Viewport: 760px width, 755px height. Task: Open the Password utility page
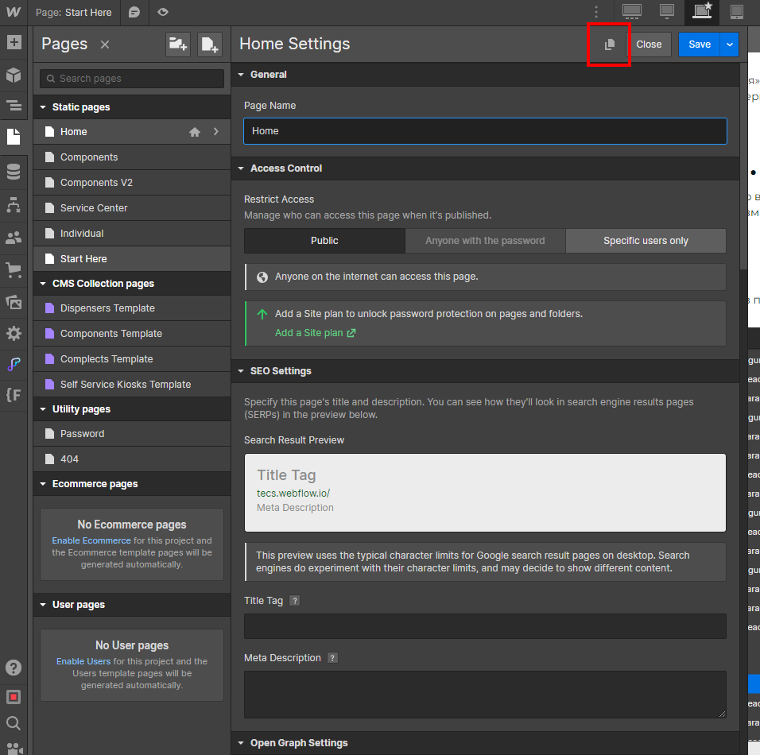point(132,434)
